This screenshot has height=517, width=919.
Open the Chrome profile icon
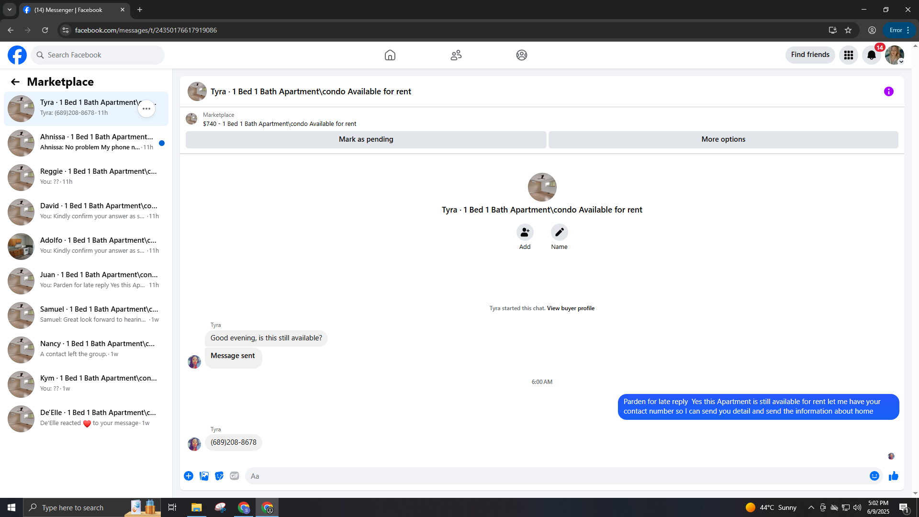click(x=872, y=30)
